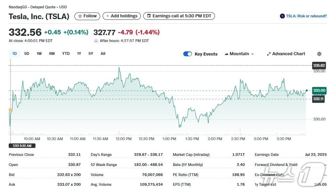330x191 pixels.
Task: Click the plus icon on Add holdings
Action: pyautogui.click(x=107, y=16)
